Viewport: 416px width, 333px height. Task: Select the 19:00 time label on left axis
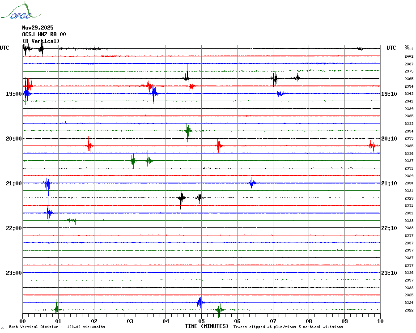pos(14,94)
